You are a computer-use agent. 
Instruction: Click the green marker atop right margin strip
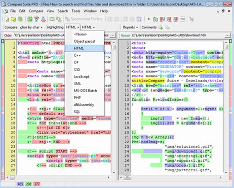(231, 41)
